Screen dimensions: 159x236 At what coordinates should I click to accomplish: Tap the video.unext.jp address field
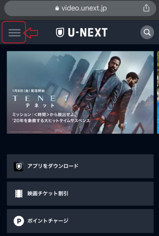tap(80, 8)
